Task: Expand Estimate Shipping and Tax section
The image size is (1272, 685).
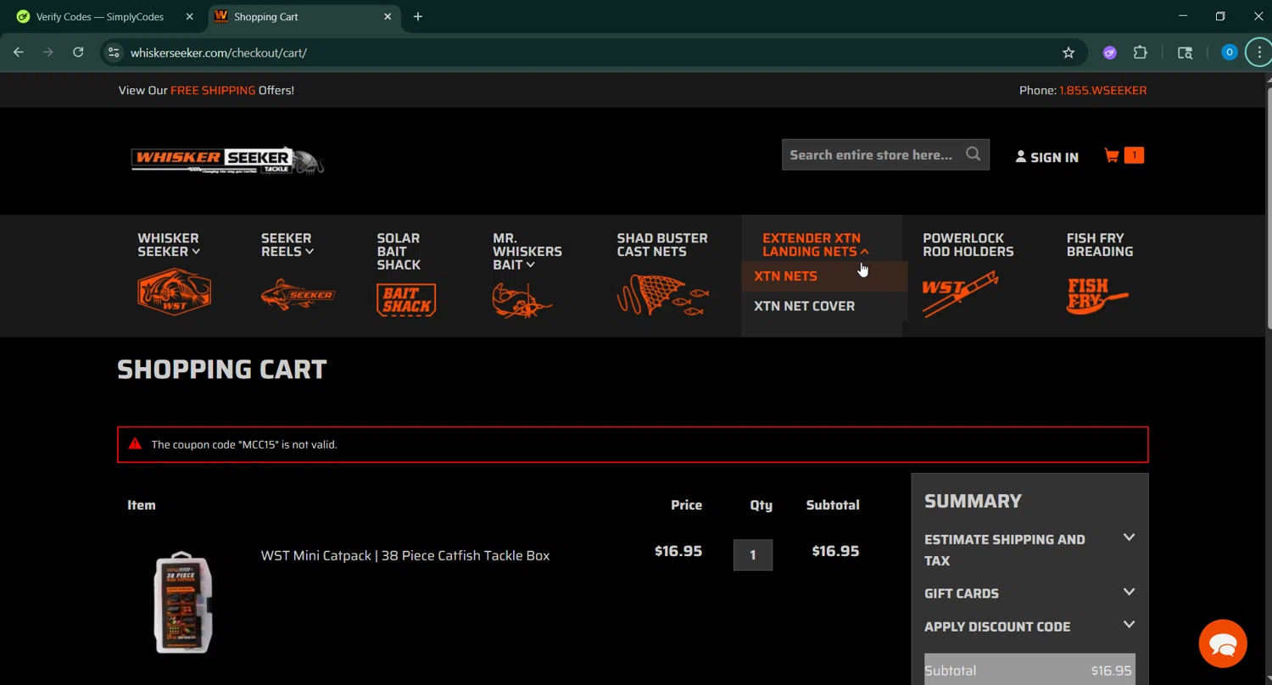Action: 1029,549
